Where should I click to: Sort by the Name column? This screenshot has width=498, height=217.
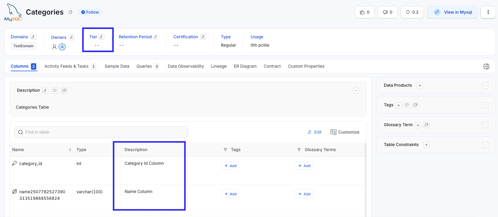pos(70,150)
